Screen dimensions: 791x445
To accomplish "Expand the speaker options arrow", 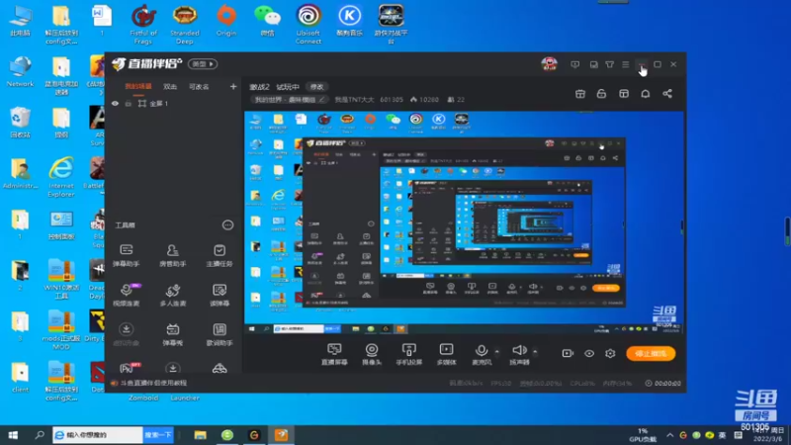I will pyautogui.click(x=535, y=352).
